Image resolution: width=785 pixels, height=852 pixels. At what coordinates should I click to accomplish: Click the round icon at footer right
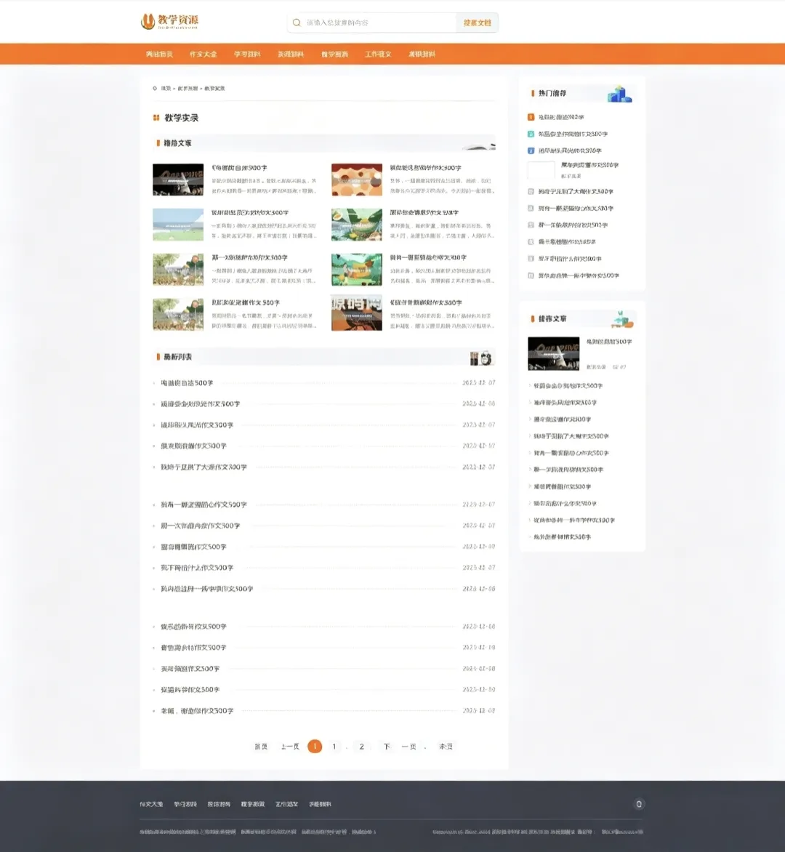(x=639, y=803)
